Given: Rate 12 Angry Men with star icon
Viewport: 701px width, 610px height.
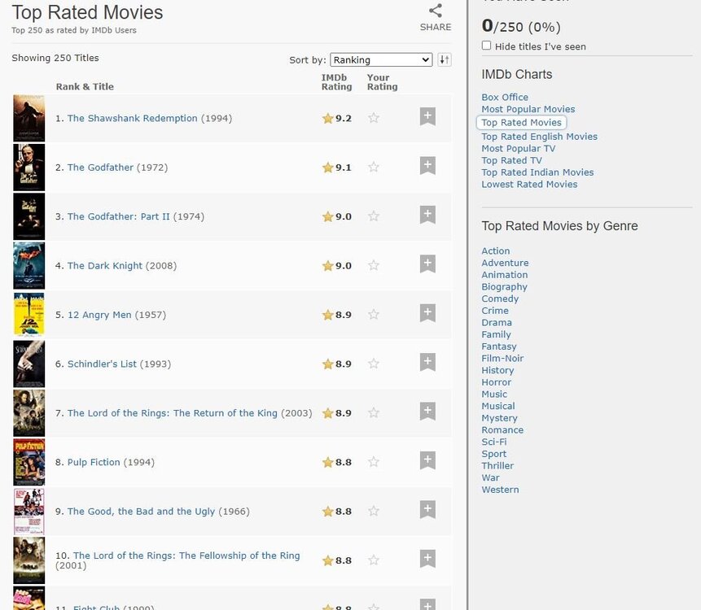Looking at the screenshot, I should 374,314.
